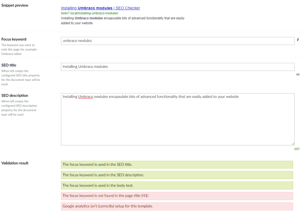Open the info icon beside Focus keyword field
Viewport: 306px width, 211px height.
298,39
